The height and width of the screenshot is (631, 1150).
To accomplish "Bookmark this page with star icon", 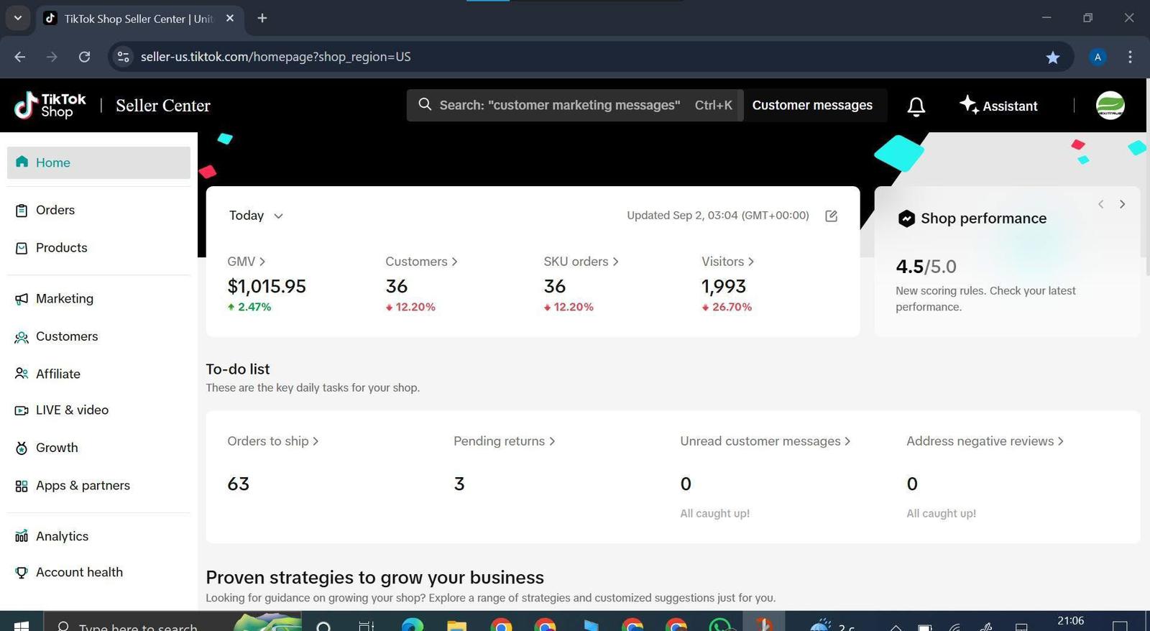I will pyautogui.click(x=1053, y=57).
